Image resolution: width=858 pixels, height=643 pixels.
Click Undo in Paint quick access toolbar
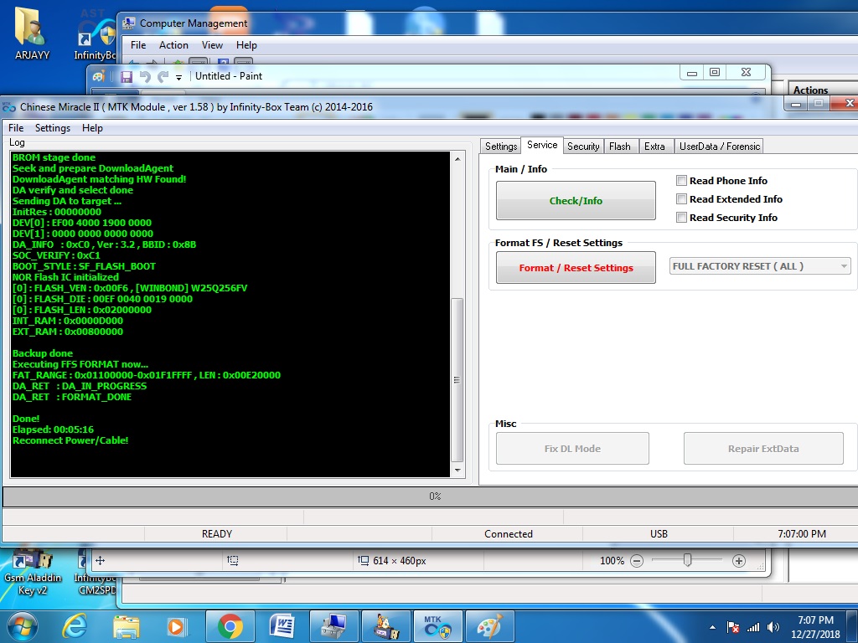(x=145, y=76)
